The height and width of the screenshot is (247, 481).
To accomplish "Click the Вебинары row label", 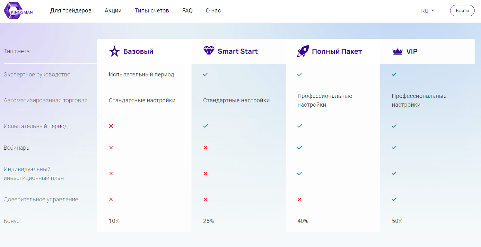I will 17,148.
